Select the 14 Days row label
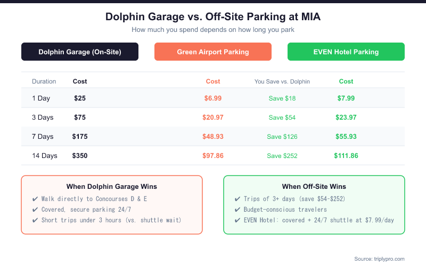The image size is (426, 266). point(46,156)
